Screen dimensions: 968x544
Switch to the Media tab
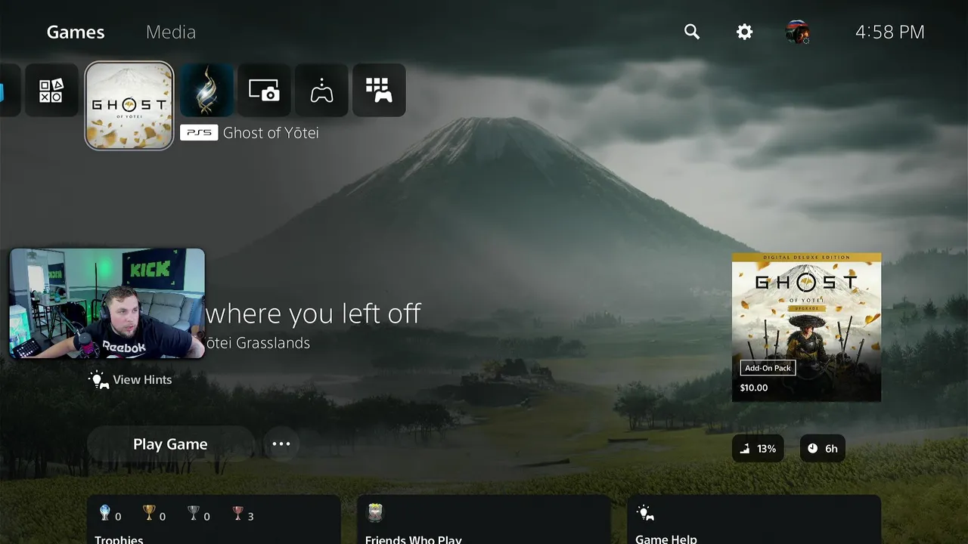click(171, 32)
